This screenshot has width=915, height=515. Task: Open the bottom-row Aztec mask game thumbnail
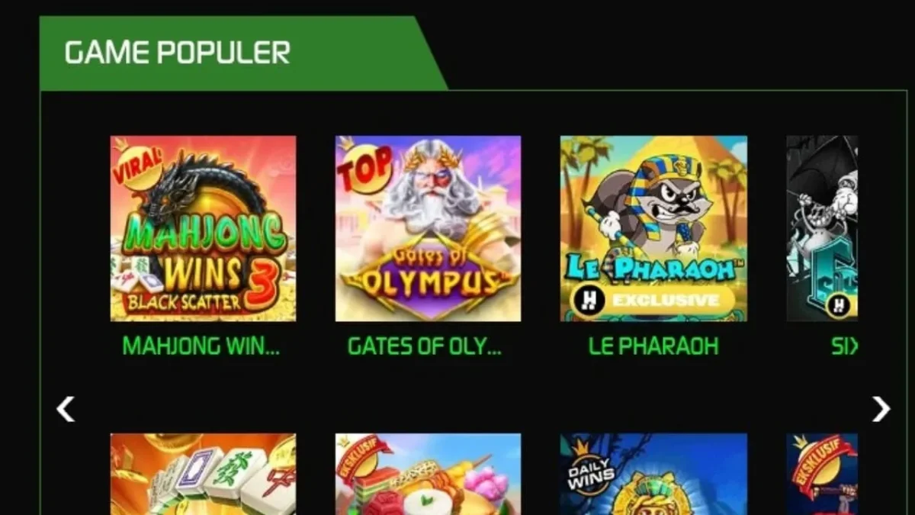[653, 474]
